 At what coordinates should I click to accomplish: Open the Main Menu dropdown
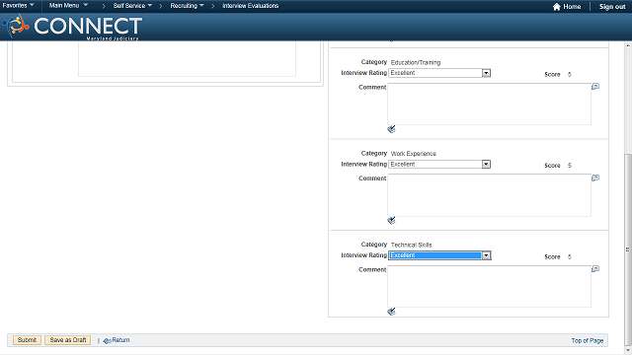pyautogui.click(x=68, y=6)
